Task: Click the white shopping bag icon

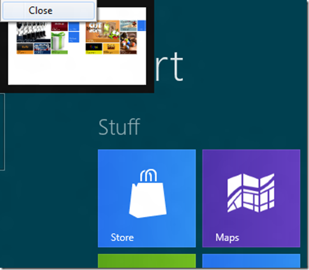Action: pyautogui.click(x=148, y=193)
